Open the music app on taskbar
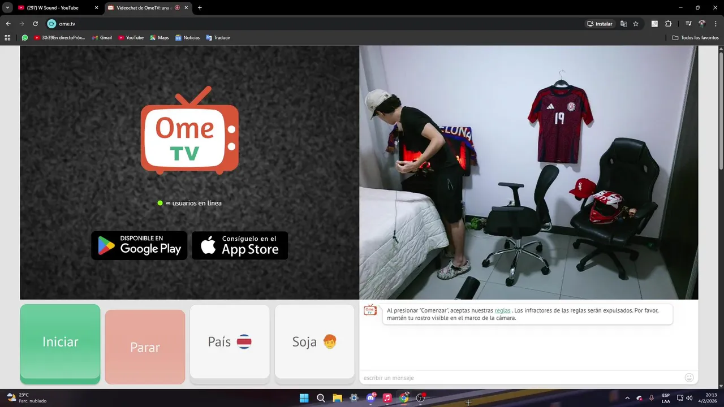724x407 pixels. [387, 398]
